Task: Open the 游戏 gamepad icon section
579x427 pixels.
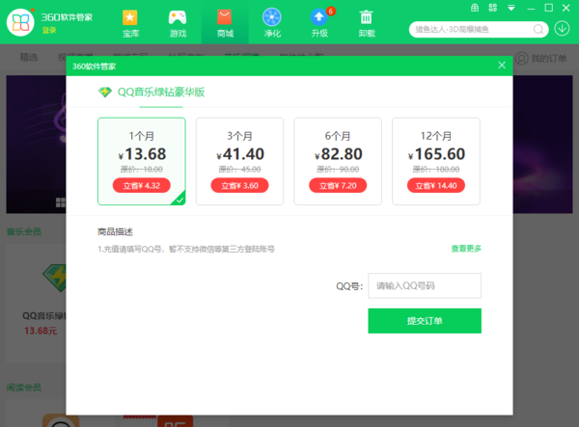Action: coord(178,23)
